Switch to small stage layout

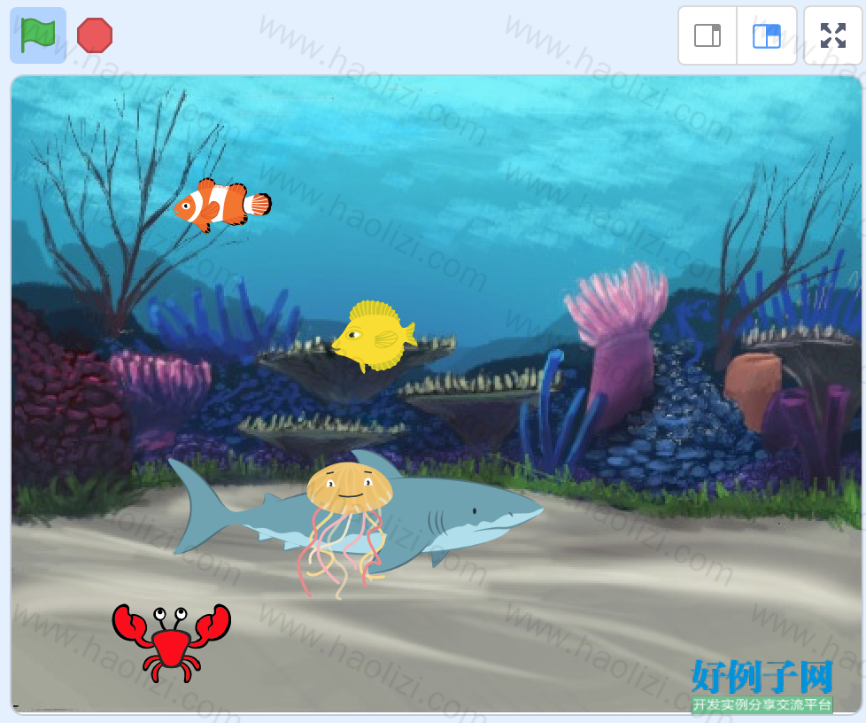coord(707,36)
